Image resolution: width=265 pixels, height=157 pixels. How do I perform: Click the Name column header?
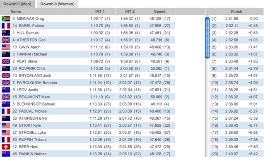pos(16,12)
